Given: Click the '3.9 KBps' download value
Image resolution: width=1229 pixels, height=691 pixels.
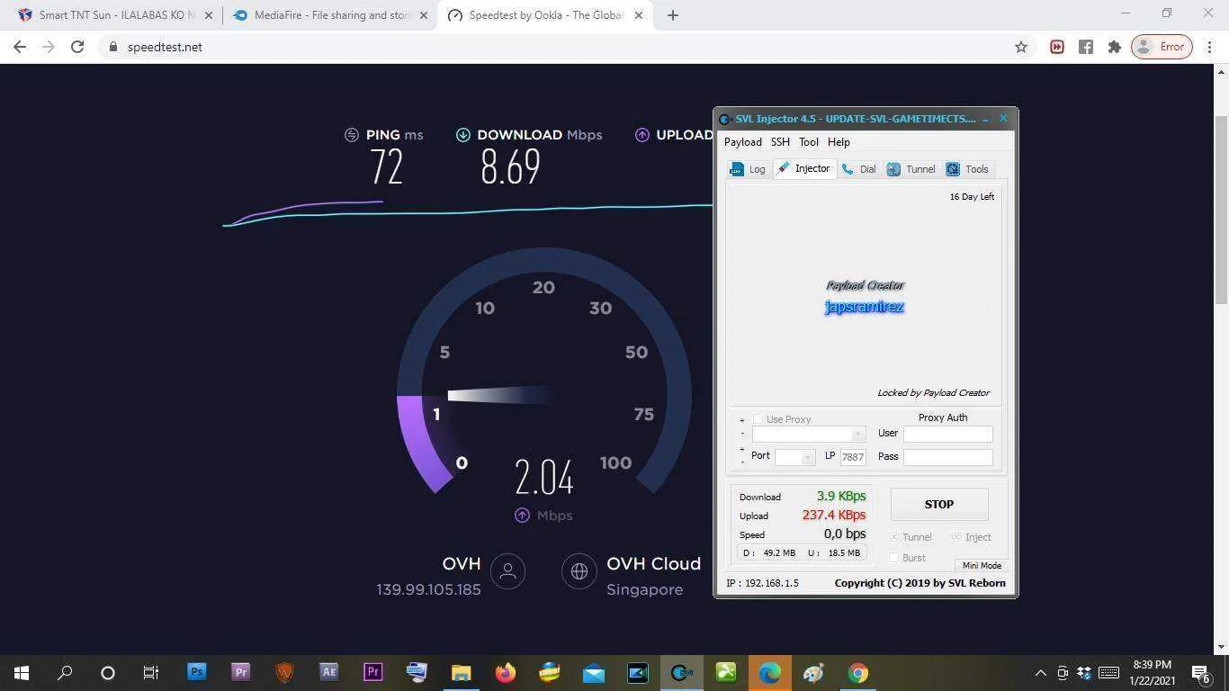Looking at the screenshot, I should pos(841,496).
